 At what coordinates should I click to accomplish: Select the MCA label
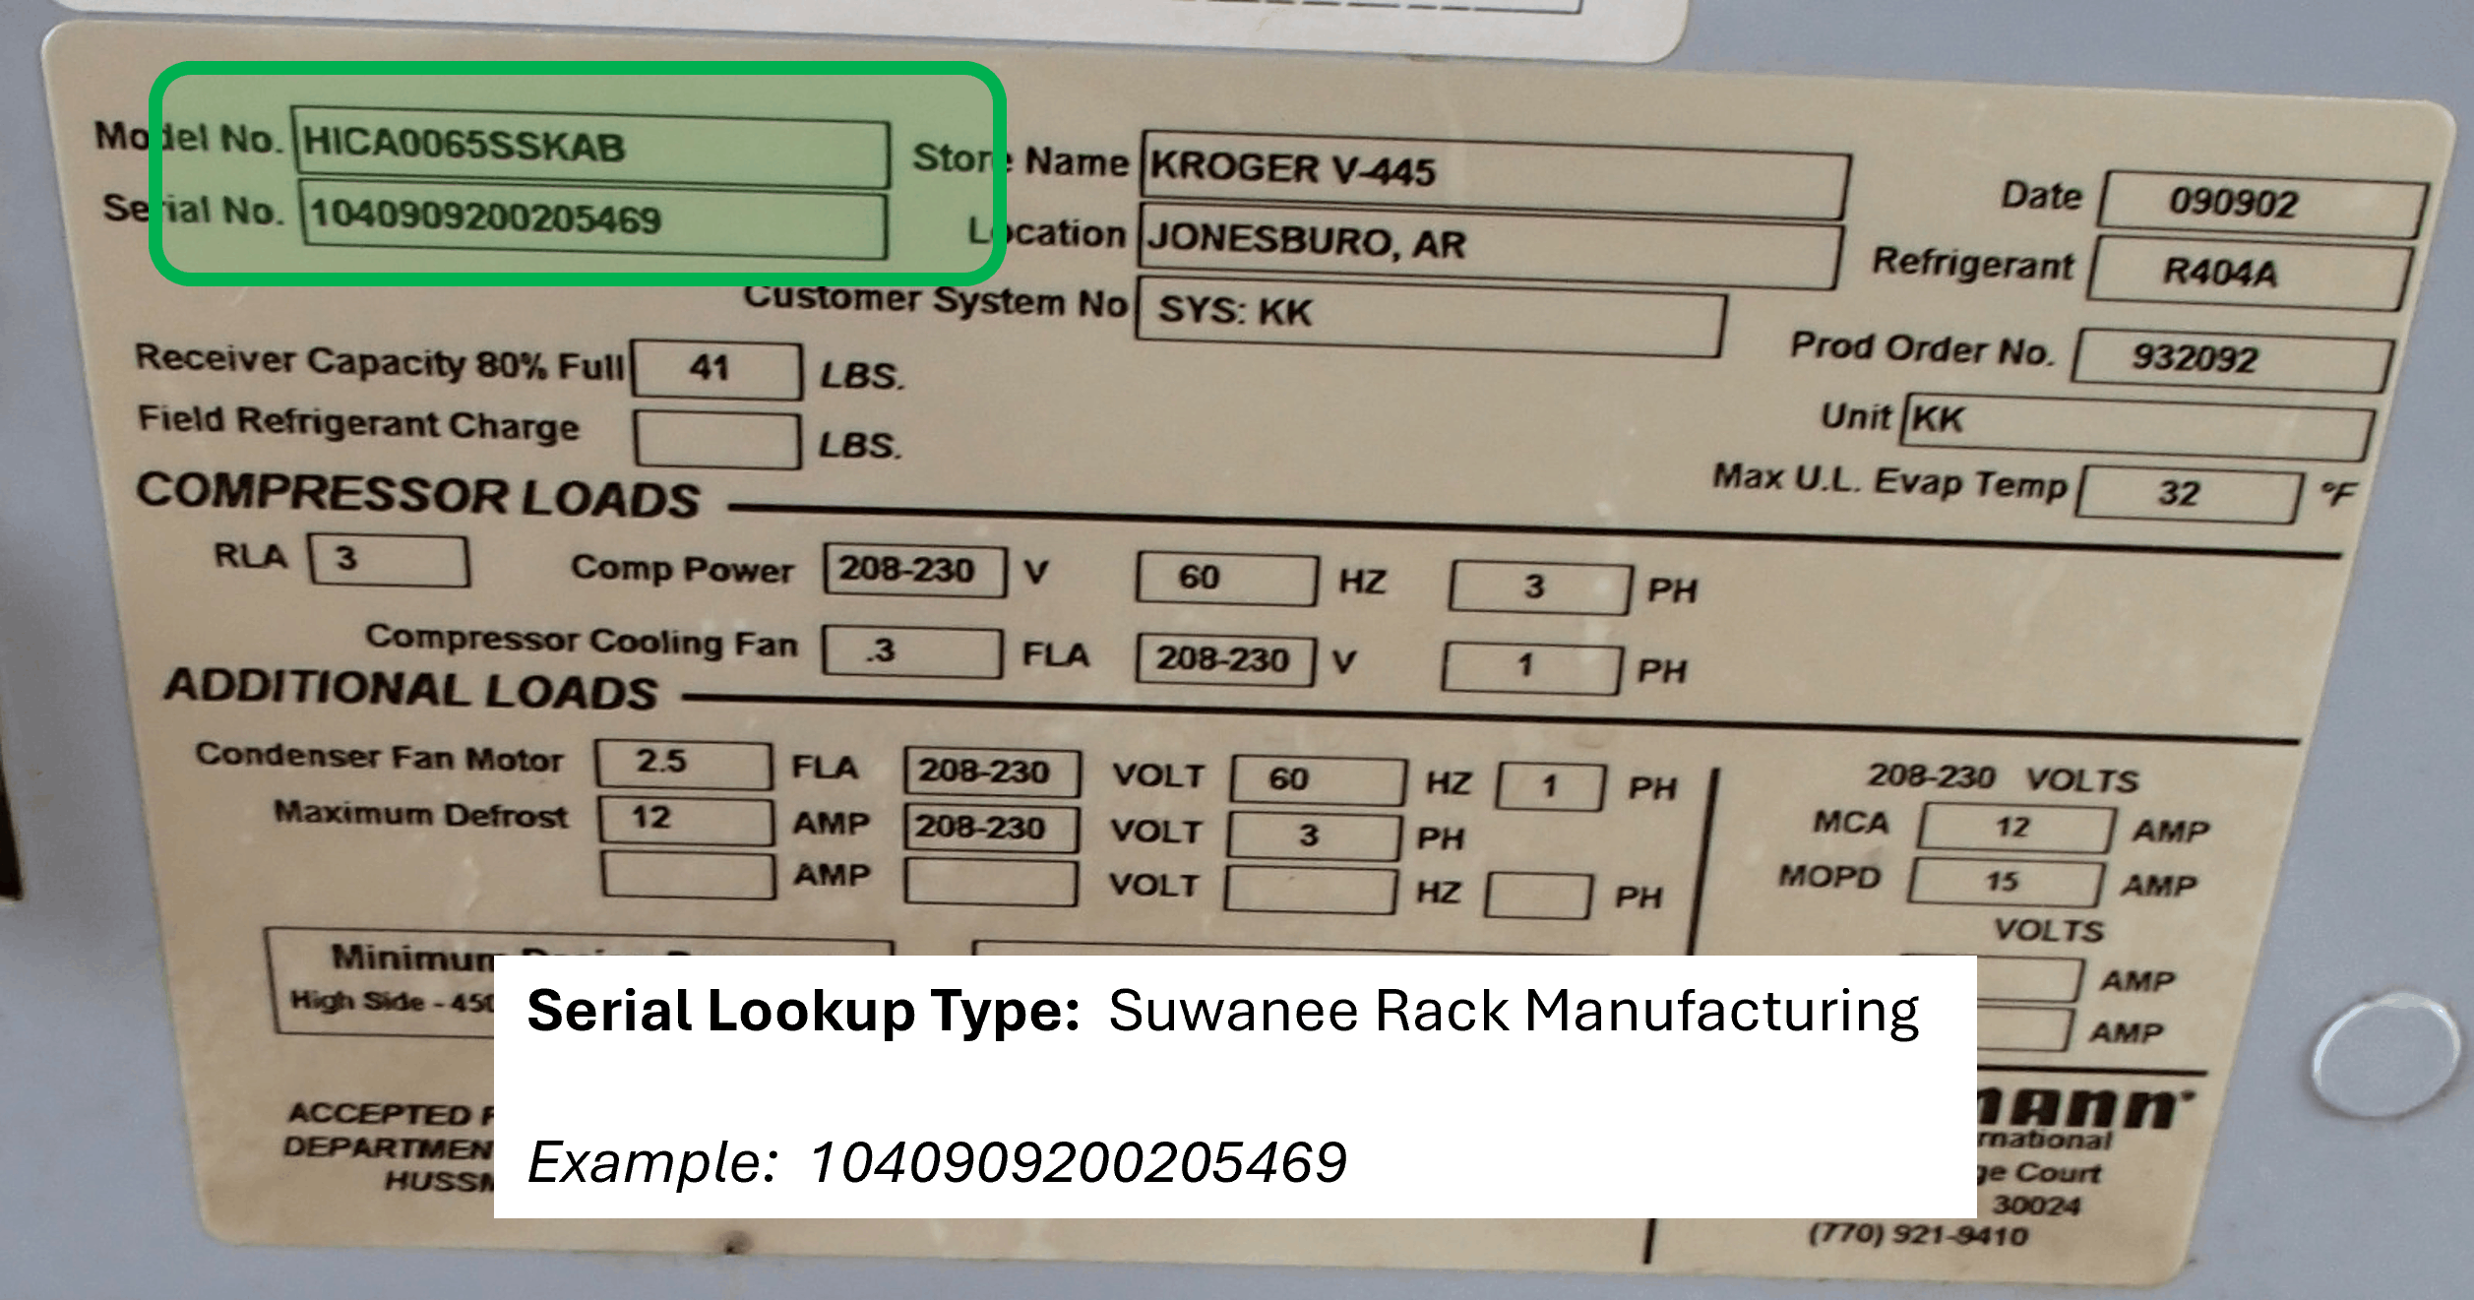coord(1852,822)
